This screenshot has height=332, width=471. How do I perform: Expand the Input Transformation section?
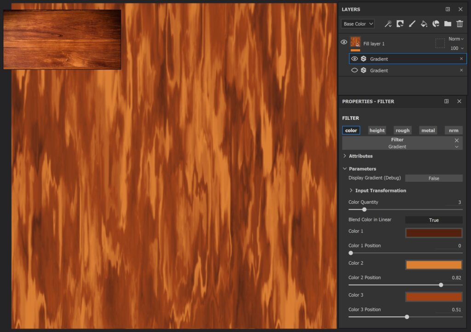pos(380,191)
